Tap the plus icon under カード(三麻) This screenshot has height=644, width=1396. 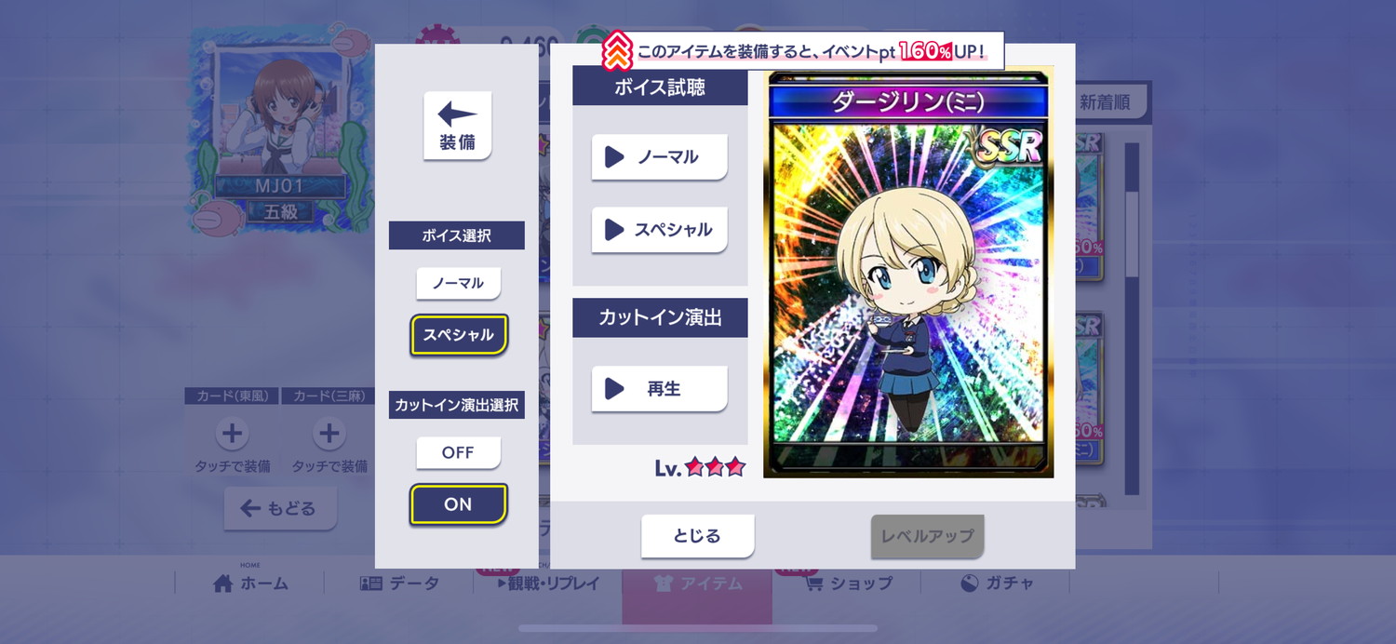(329, 433)
